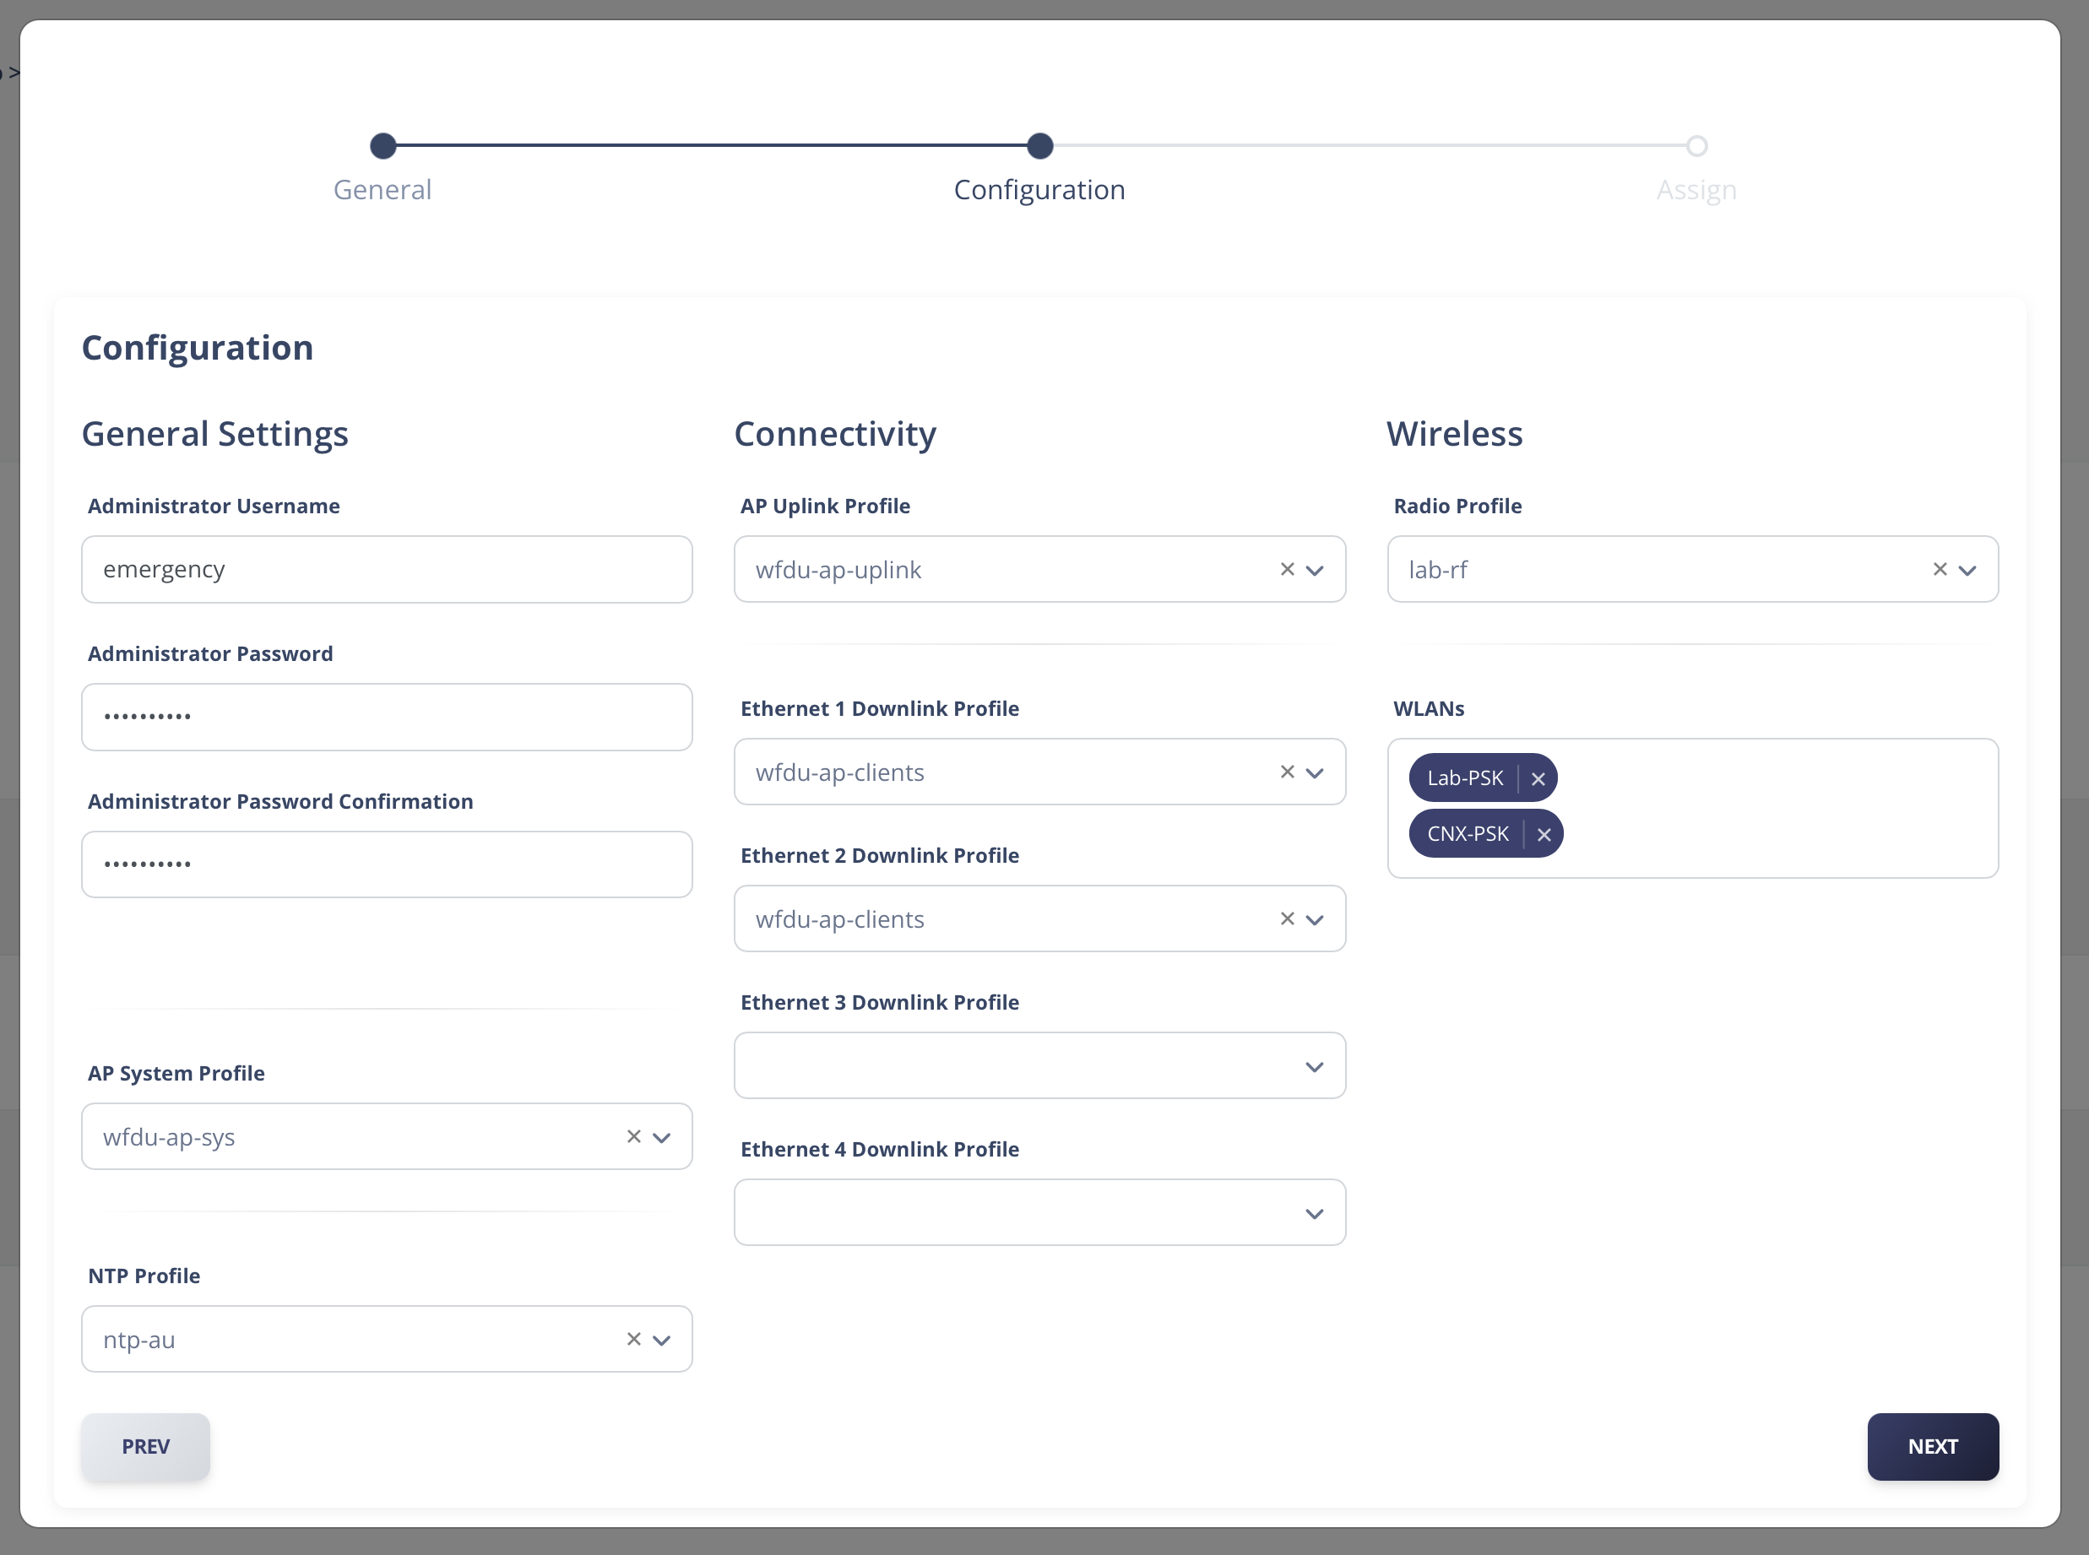Open the Radio Profile dropdown arrow
2089x1555 pixels.
coord(1967,571)
